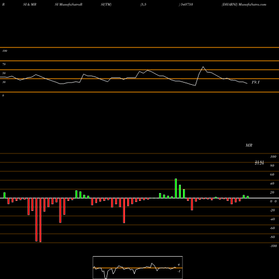Click the MR axis label -100
The width and height of the screenshot is (279, 279).
click(273, 246)
